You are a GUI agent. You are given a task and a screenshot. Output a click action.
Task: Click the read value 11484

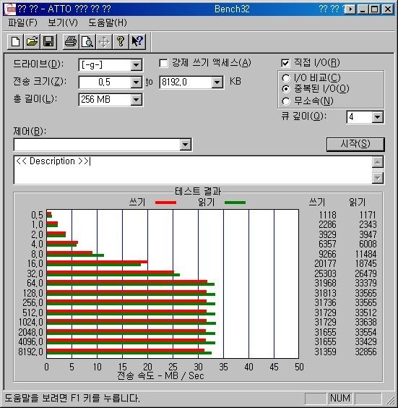tap(365, 254)
